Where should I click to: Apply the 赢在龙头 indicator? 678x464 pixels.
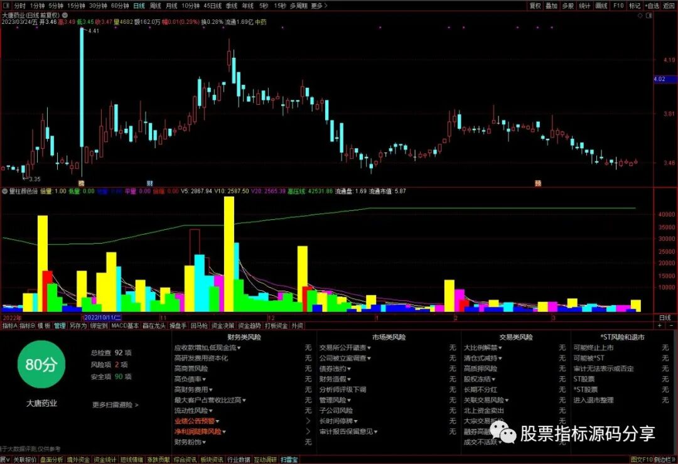tap(154, 326)
